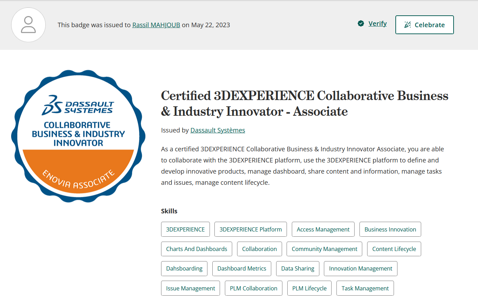Click the Charts And Dashboards skill tag
This screenshot has width=478, height=304.
click(x=197, y=249)
